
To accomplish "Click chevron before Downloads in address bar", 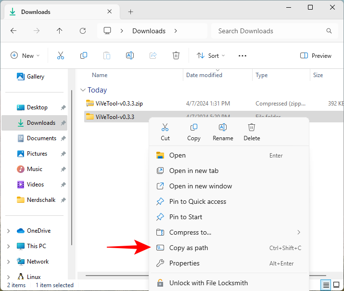I will (x=122, y=31).
